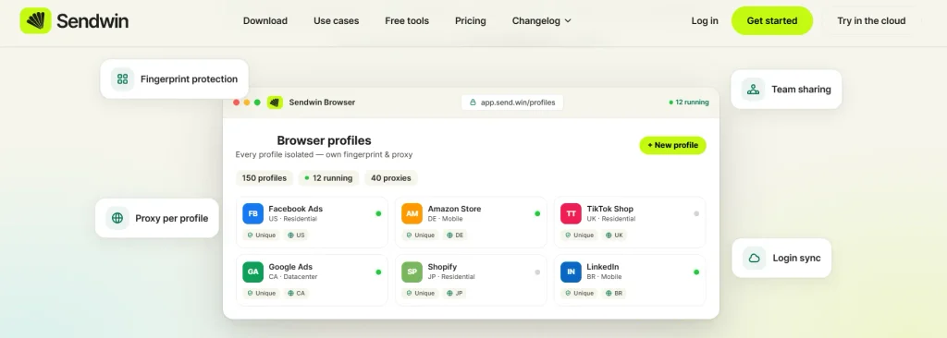
Task: Click the DE proxy tag on Amazon Store
Action: (455, 235)
